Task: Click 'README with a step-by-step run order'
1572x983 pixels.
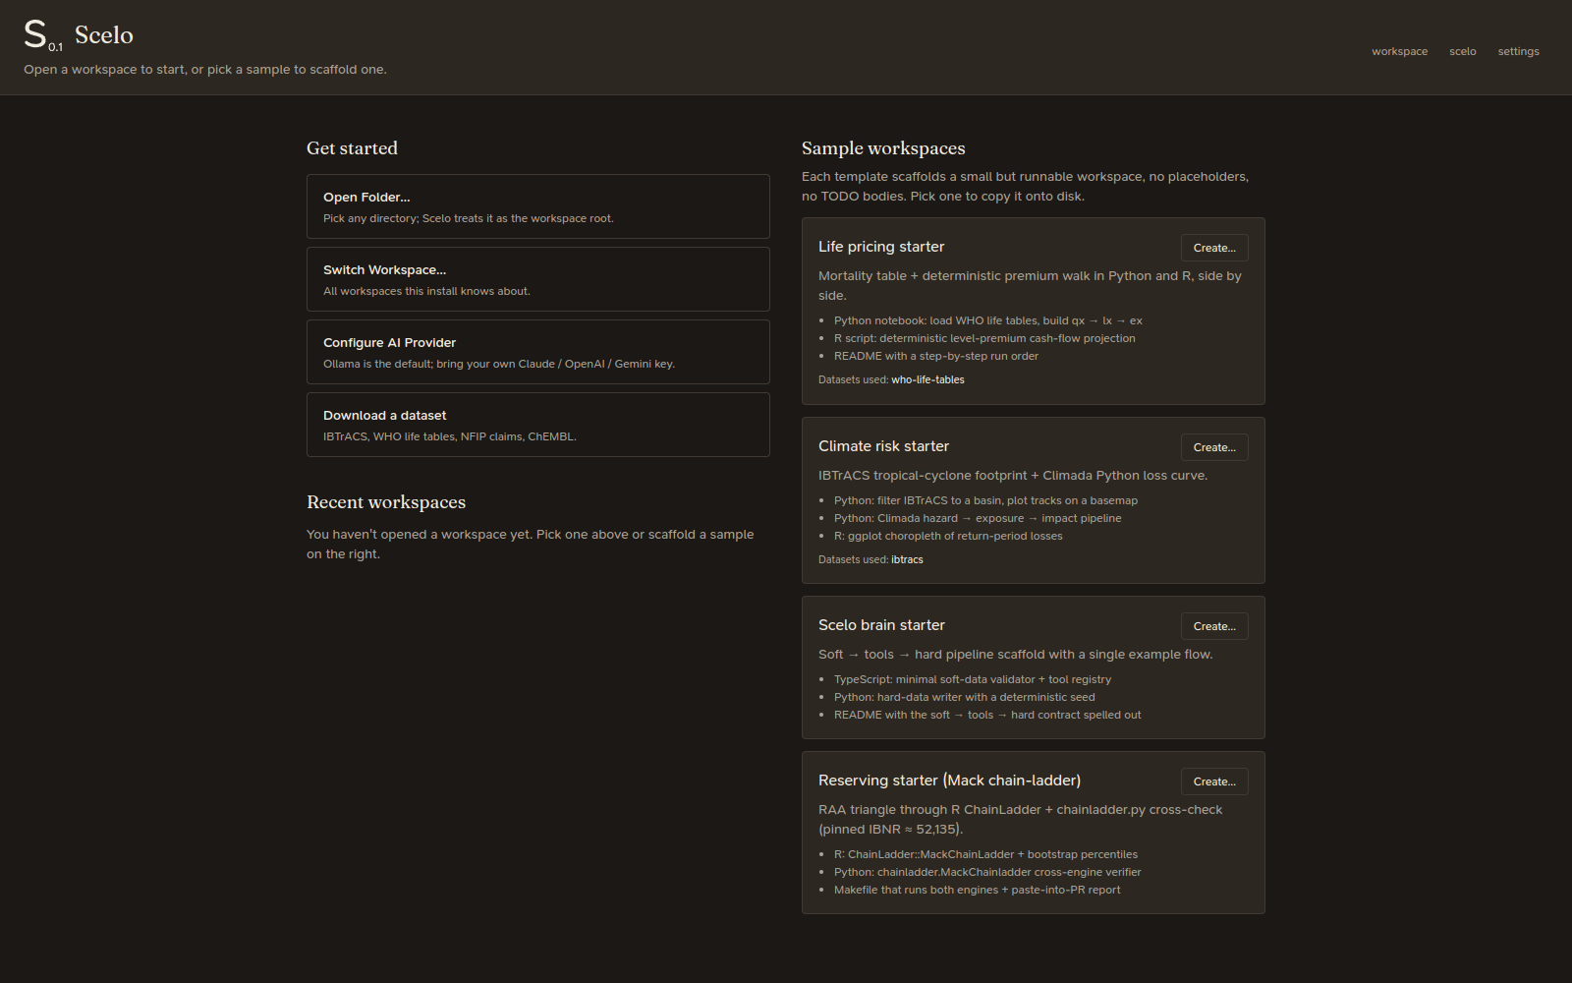Action: [x=935, y=356]
